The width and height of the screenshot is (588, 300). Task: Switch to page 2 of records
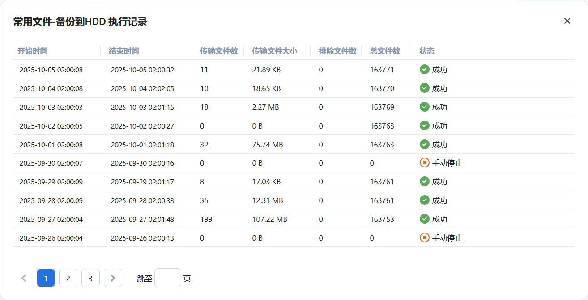pyautogui.click(x=68, y=278)
